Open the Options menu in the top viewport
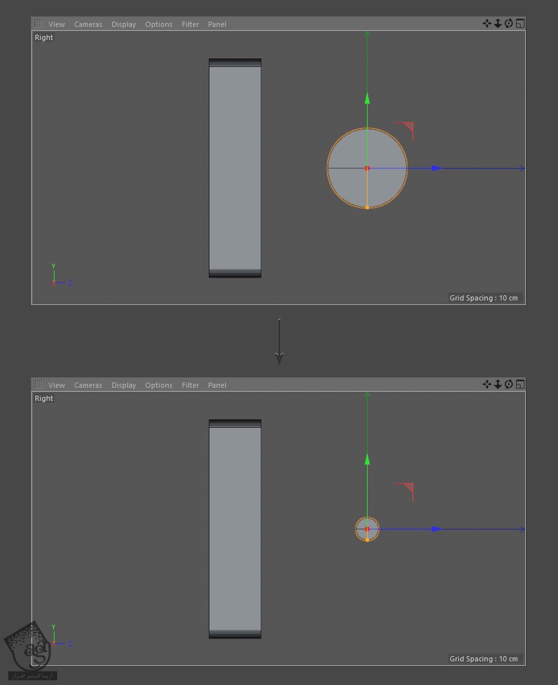This screenshot has width=558, height=685. click(159, 24)
